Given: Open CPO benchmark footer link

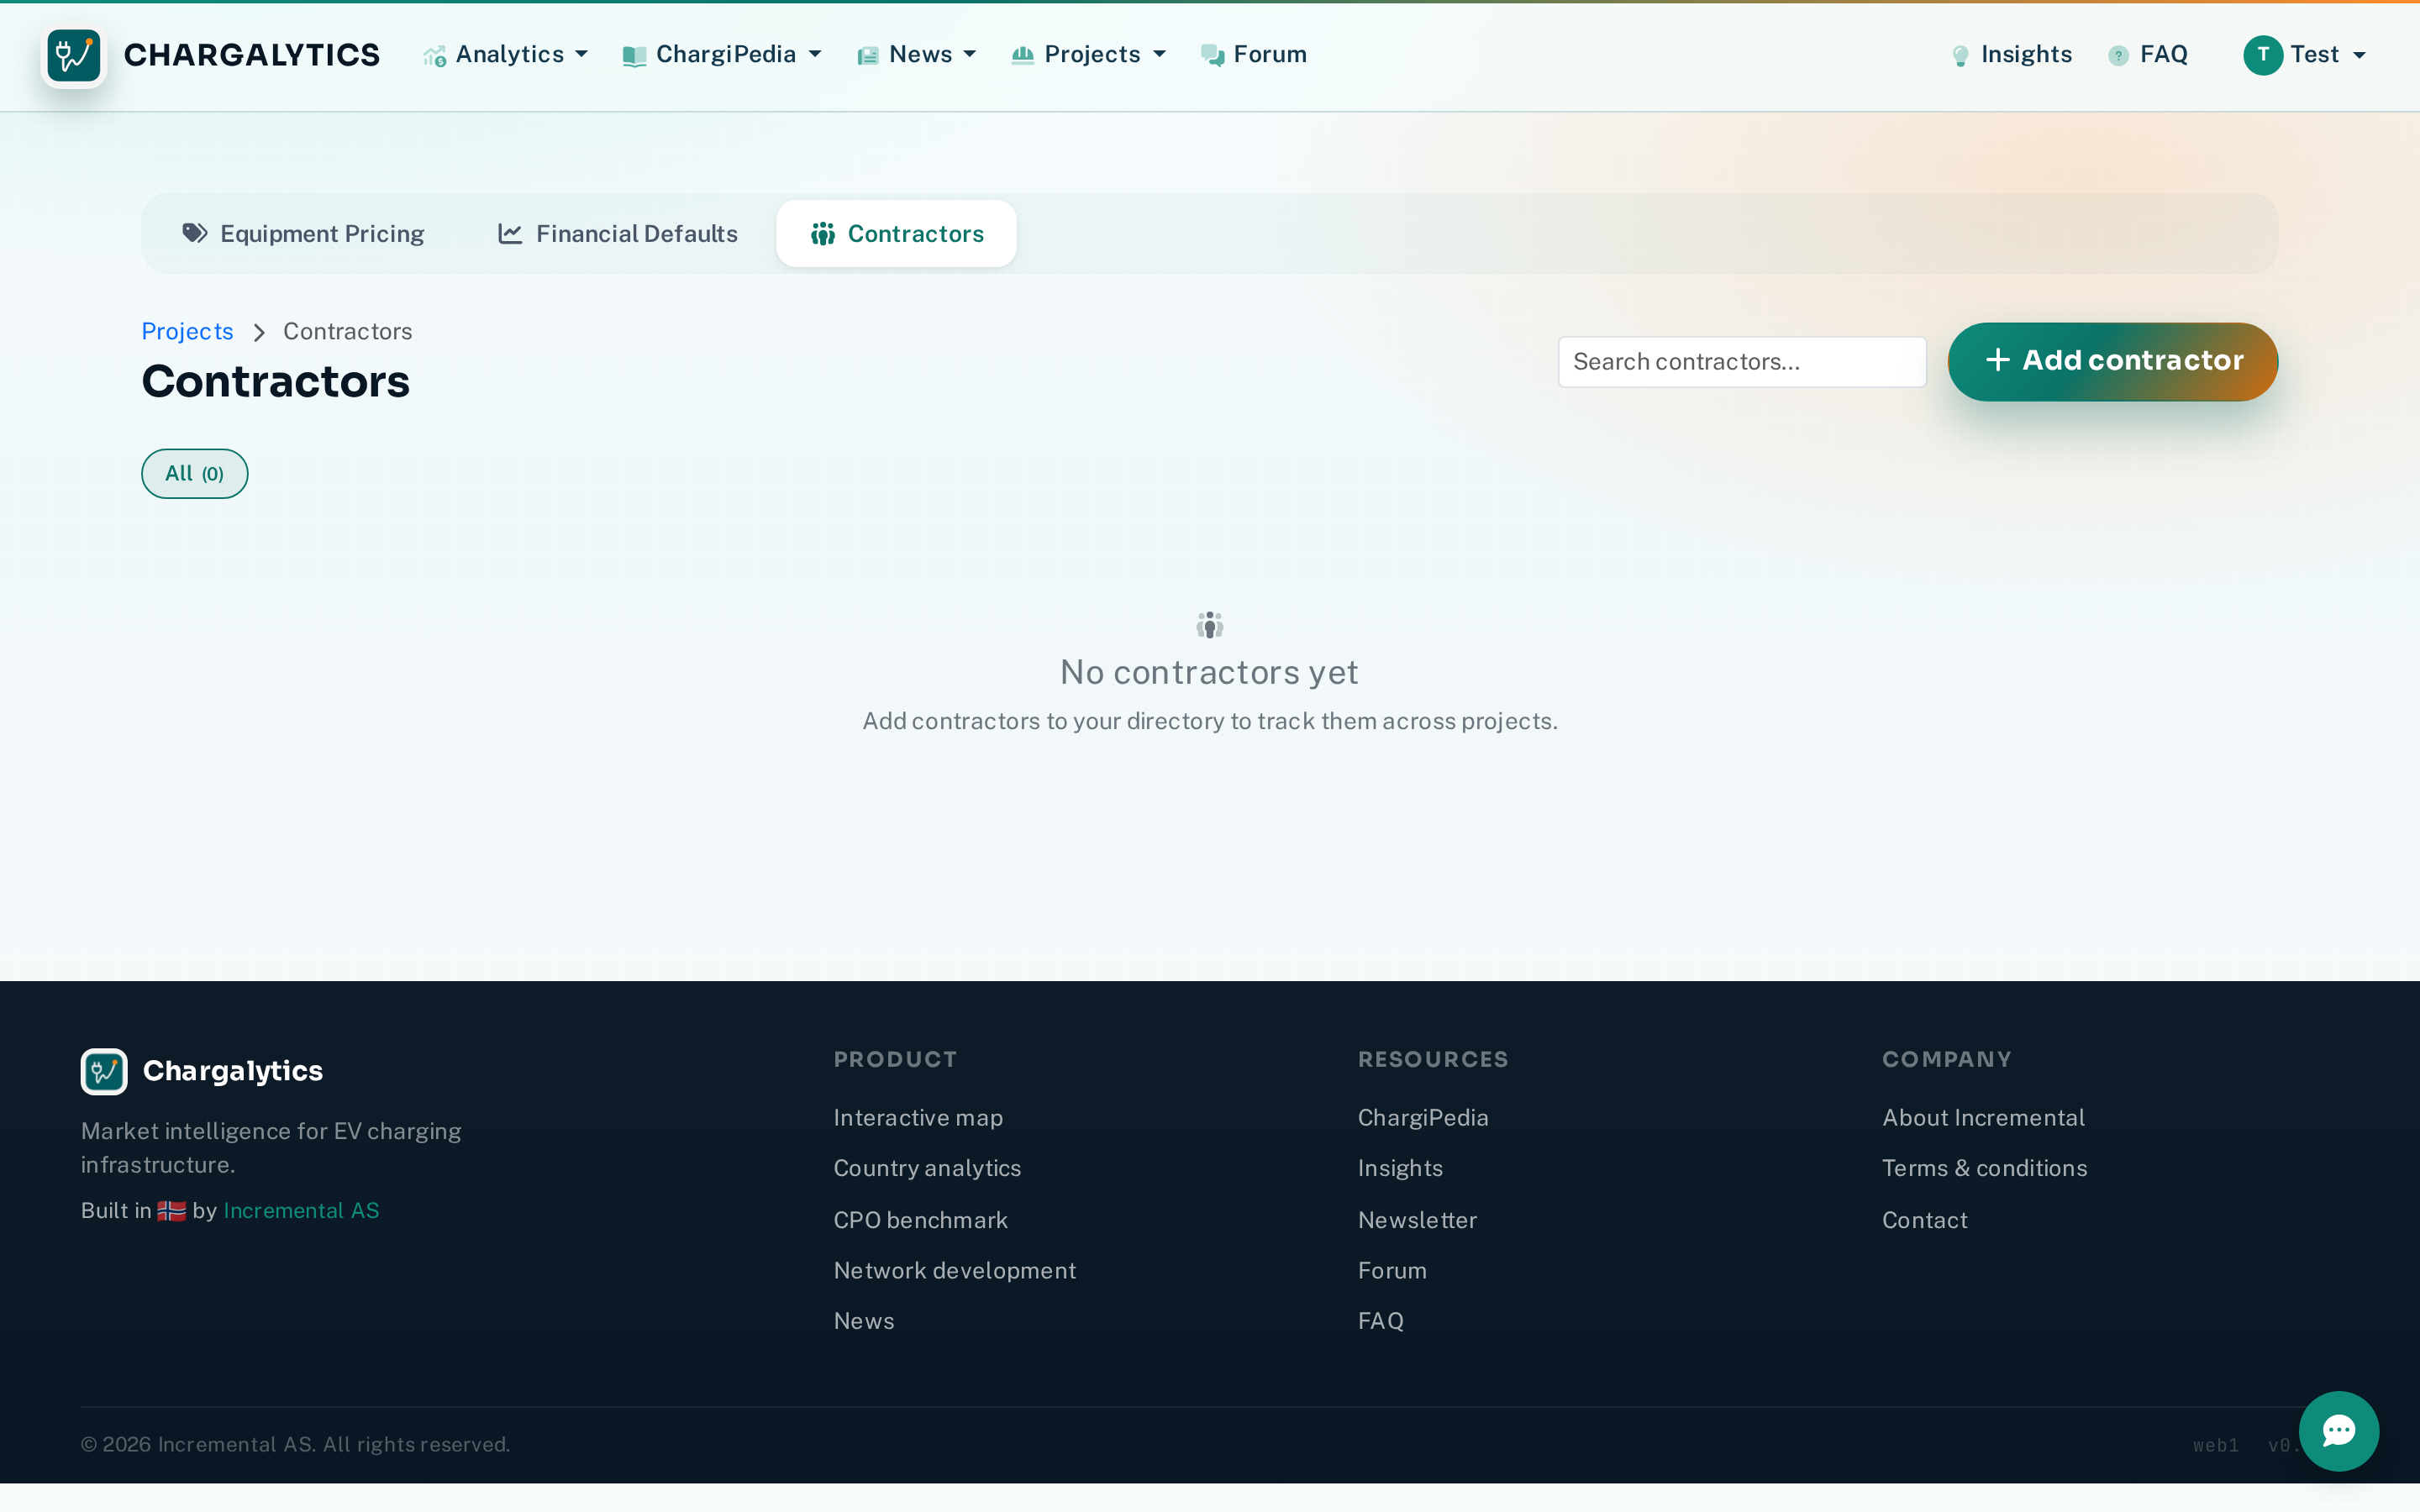Looking at the screenshot, I should 921,1220.
